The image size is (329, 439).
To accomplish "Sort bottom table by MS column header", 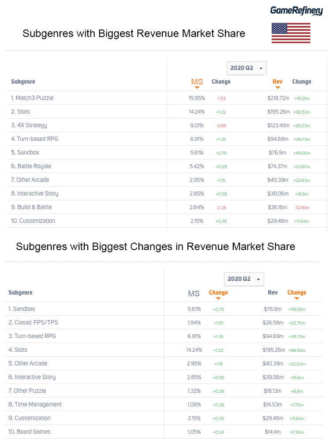I will pos(194,294).
